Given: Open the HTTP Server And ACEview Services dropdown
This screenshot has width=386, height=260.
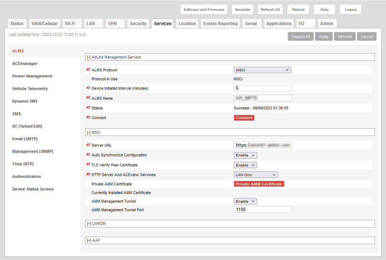Looking at the screenshot, I should click(x=256, y=175).
